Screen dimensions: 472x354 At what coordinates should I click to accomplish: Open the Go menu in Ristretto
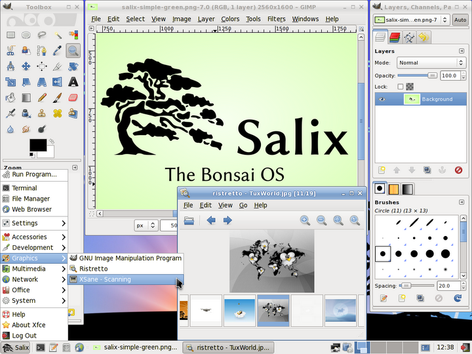pyautogui.click(x=243, y=205)
